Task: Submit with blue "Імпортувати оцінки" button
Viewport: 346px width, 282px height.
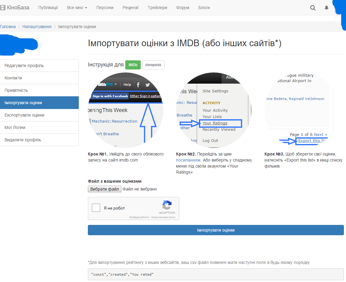Action: [x=216, y=230]
